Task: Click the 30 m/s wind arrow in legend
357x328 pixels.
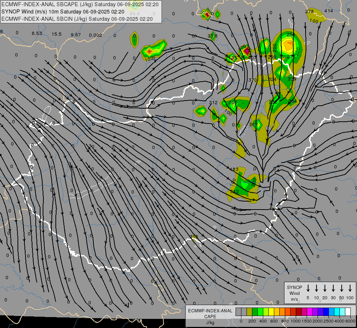Action: tap(333, 288)
